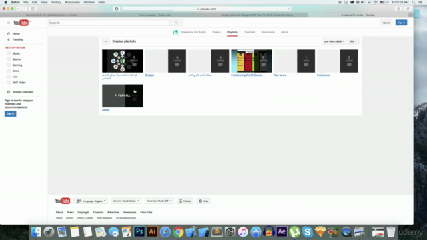
Task: Open the Freelancing World Course playlist link
Action: (x=247, y=75)
